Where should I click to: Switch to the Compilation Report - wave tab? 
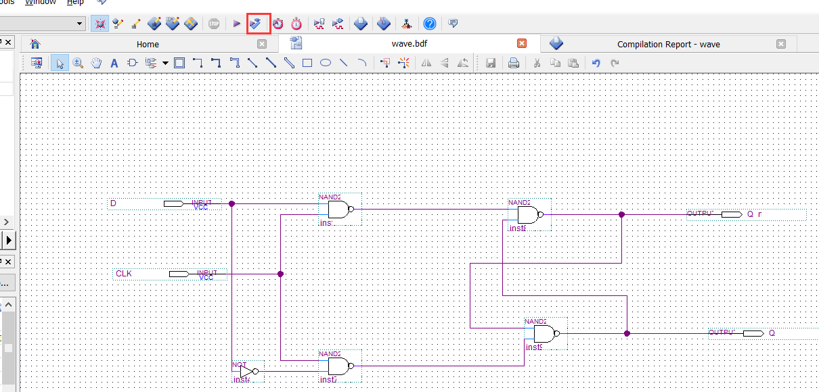tap(669, 44)
